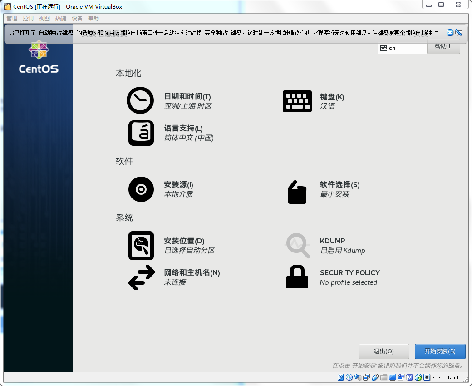This screenshot has width=472, height=386.
Task: Open 网络和主机名(N) settings
Action: 192,272
